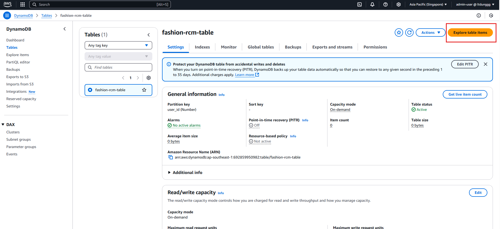The height and width of the screenshot is (229, 500).
Task: Collapse the DynamoDB sidebar with arrow
Action: (65, 29)
